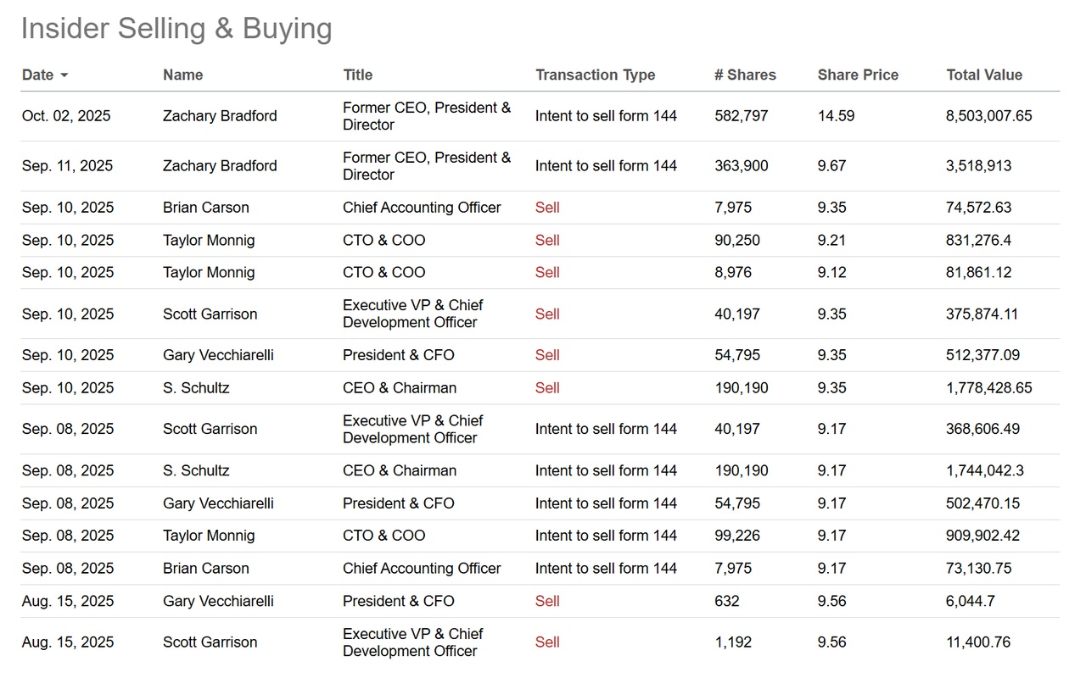1086x678 pixels.
Task: Click the Oct. 02, 2025 date cell
Action: [x=66, y=116]
